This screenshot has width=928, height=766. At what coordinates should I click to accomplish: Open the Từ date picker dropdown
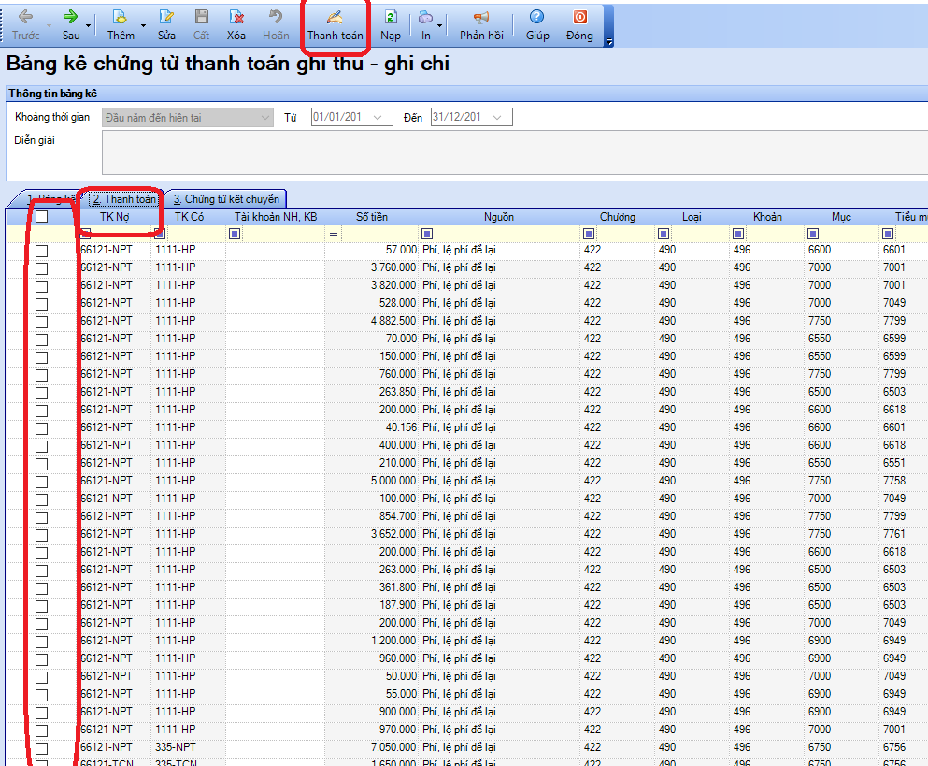[x=378, y=117]
